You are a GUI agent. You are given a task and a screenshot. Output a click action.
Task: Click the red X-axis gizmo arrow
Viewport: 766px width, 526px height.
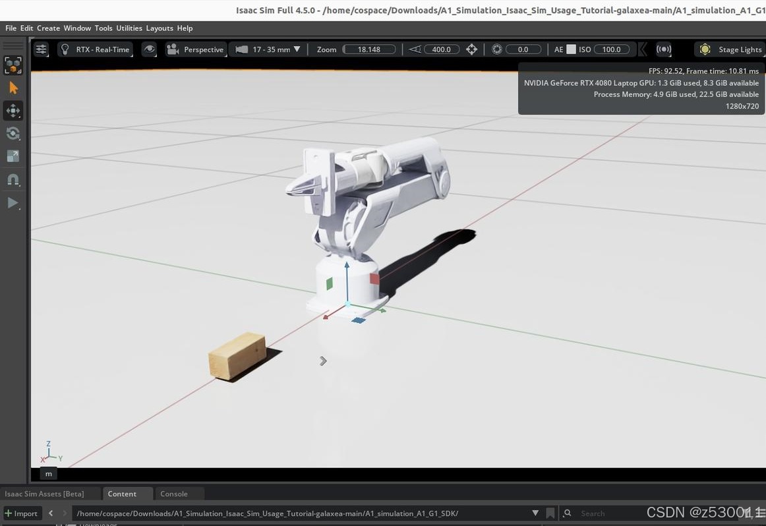click(x=326, y=316)
